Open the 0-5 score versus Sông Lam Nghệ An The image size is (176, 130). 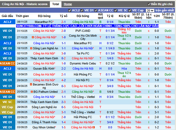[63, 107]
